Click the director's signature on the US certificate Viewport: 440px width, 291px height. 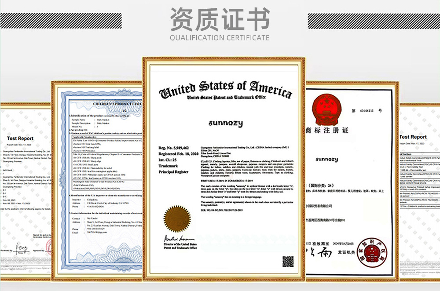pos(179,239)
